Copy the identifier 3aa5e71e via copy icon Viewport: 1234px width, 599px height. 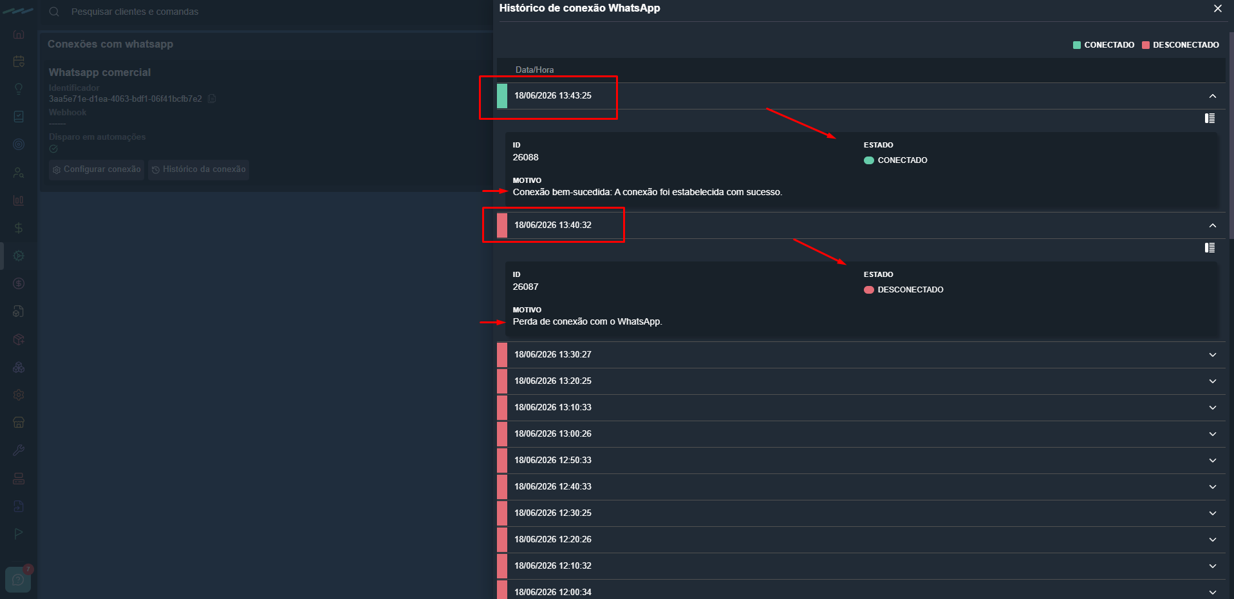[212, 99]
